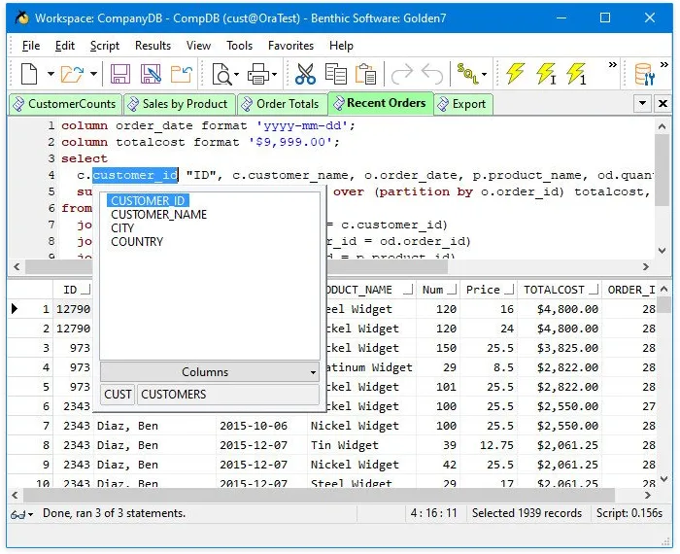Viewport: 680px width, 554px height.
Task: Switch to Sales by Product tab
Action: coord(180,104)
